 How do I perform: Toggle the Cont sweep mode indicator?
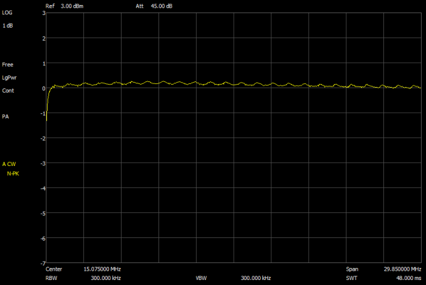[x=8, y=91]
